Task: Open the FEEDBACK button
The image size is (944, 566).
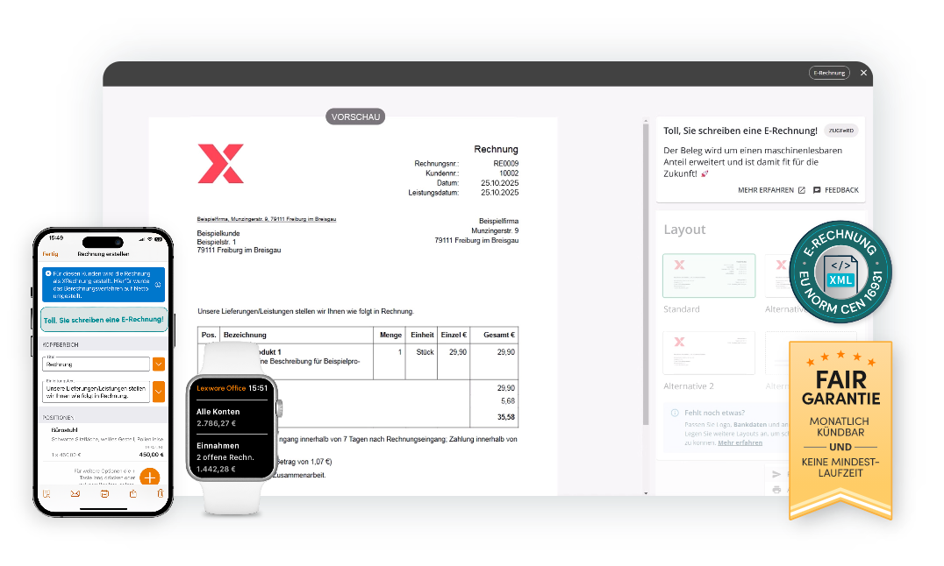Action: (x=835, y=190)
